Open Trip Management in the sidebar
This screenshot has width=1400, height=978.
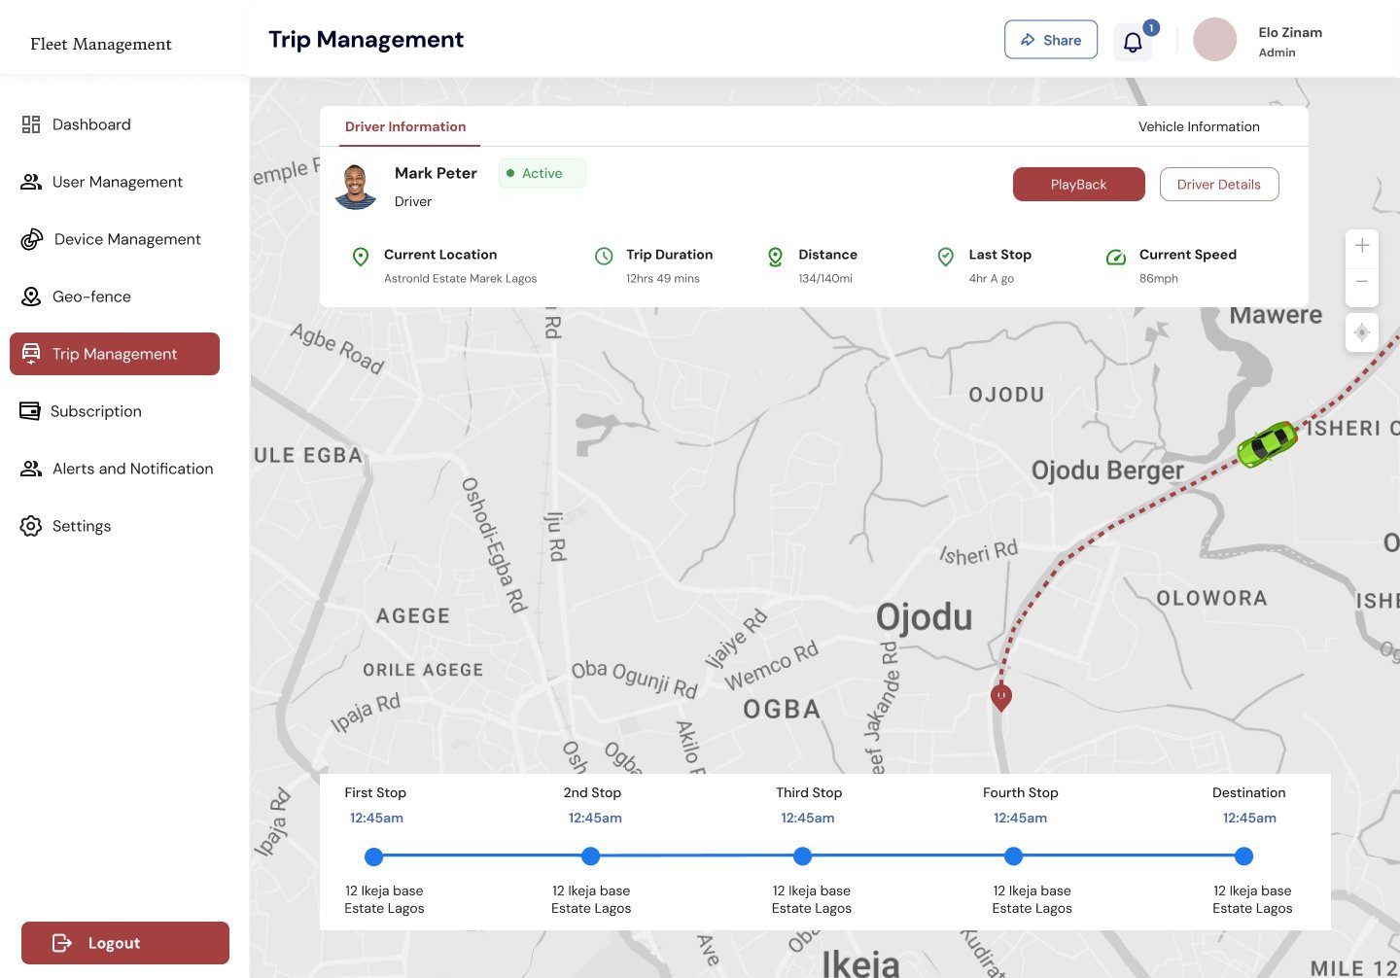(115, 354)
